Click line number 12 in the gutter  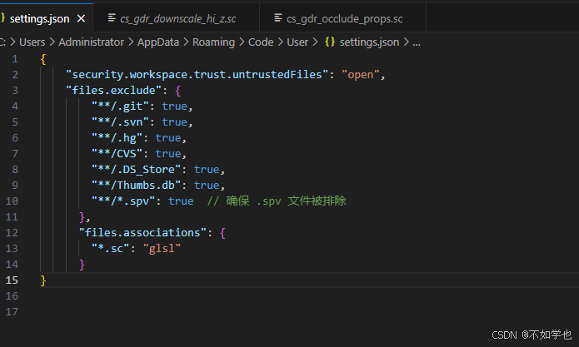tap(12, 233)
